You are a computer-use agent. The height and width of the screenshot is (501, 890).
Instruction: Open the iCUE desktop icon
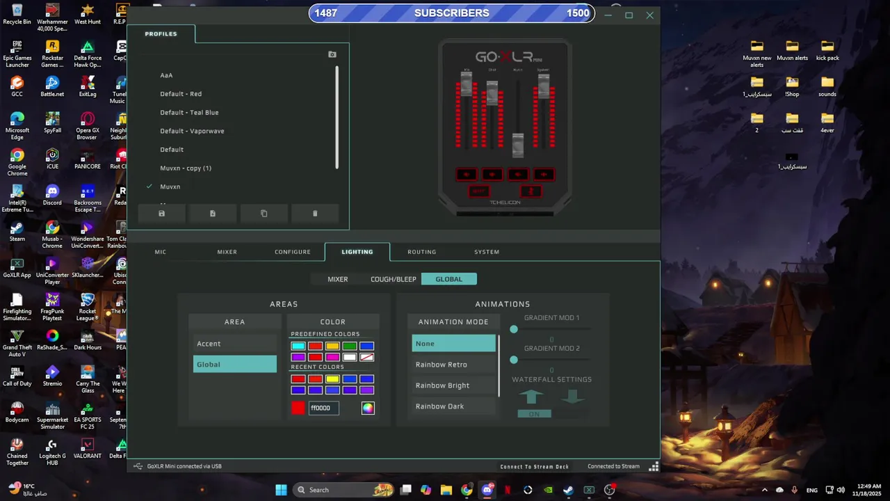tap(52, 159)
